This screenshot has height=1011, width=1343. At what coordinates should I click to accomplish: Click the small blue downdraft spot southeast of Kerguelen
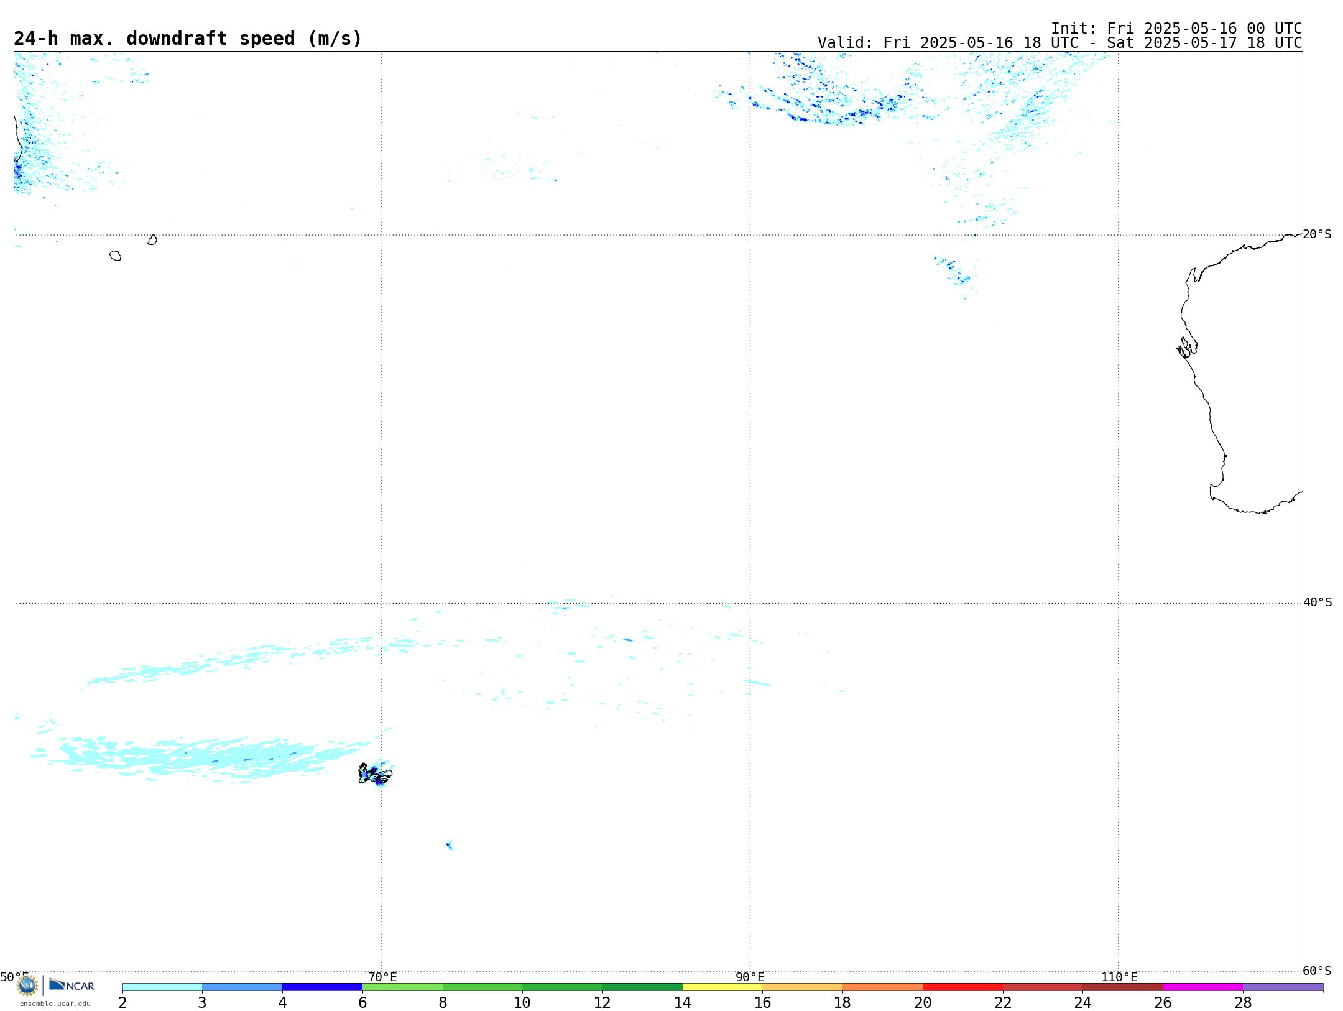[x=449, y=845]
